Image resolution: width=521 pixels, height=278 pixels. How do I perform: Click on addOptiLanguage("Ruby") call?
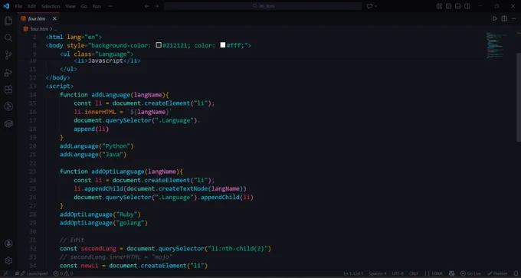pyautogui.click(x=100, y=214)
